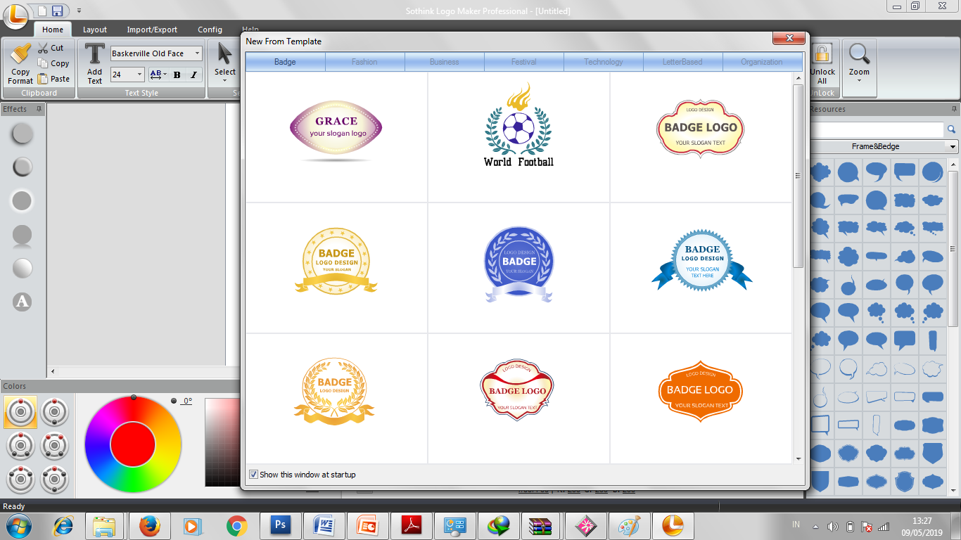Click the Resources search magnifier icon
This screenshot has height=540, width=961.
tap(953, 129)
